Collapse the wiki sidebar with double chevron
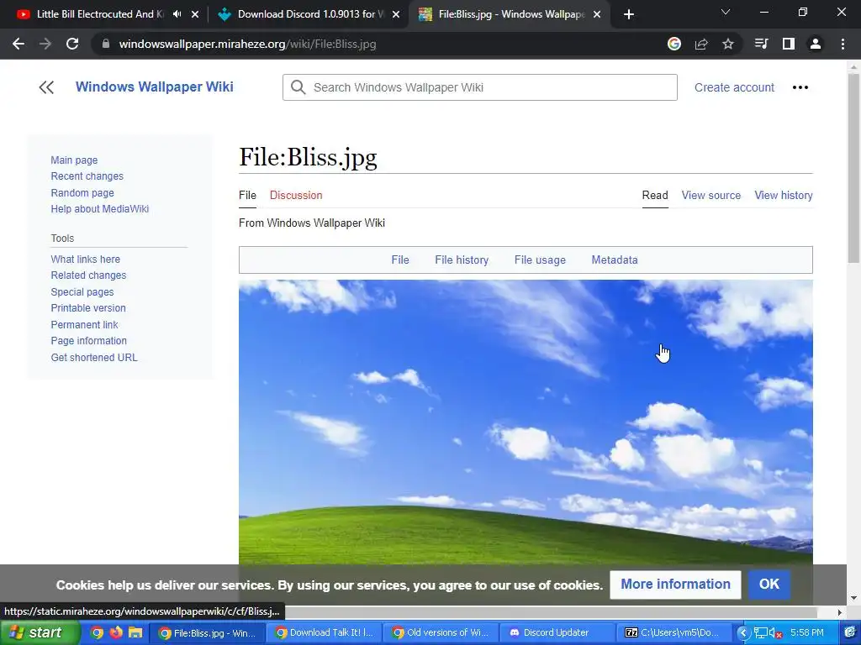 point(46,87)
